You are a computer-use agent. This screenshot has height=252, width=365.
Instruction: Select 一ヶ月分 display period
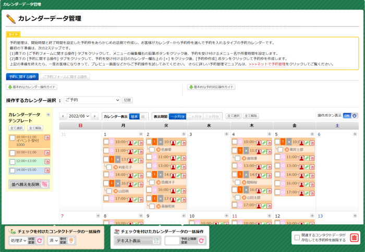[177, 116]
